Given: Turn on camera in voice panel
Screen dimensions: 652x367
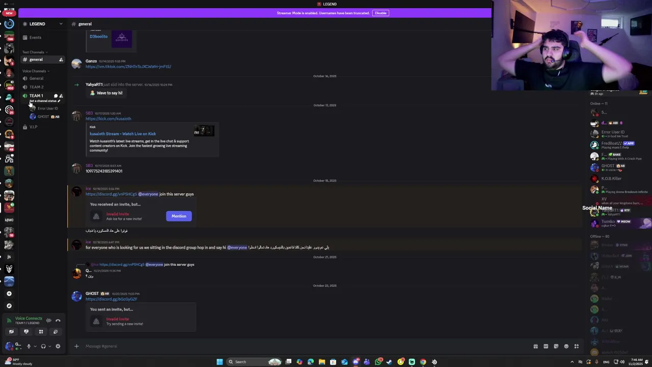Looking at the screenshot, I should (11, 332).
